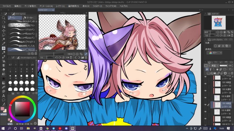Screen dimensions: 234x131
Task: Select the 地面ブラシ brush
Action: coord(21,25)
